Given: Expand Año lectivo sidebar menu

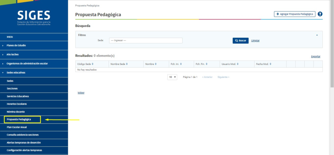Looking at the screenshot, I should 34,55.
